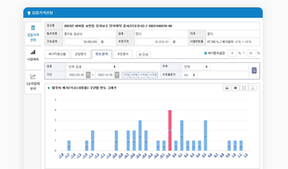
Task: Save chart as image icon
Action: pyautogui.click(x=227, y=88)
